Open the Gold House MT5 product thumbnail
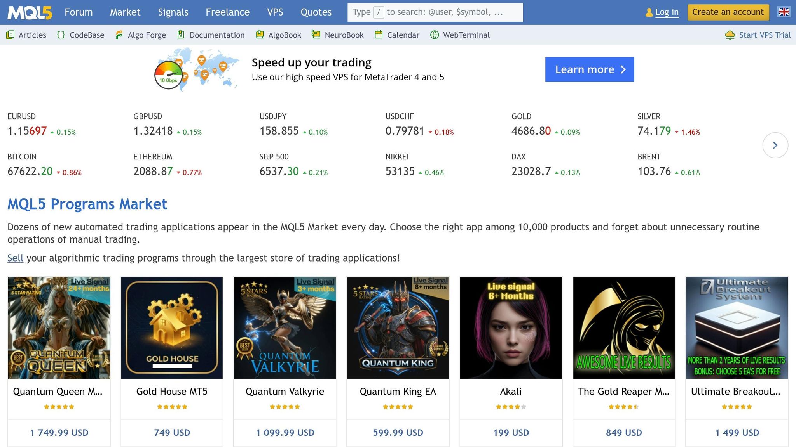The height and width of the screenshot is (447, 796). (x=172, y=327)
